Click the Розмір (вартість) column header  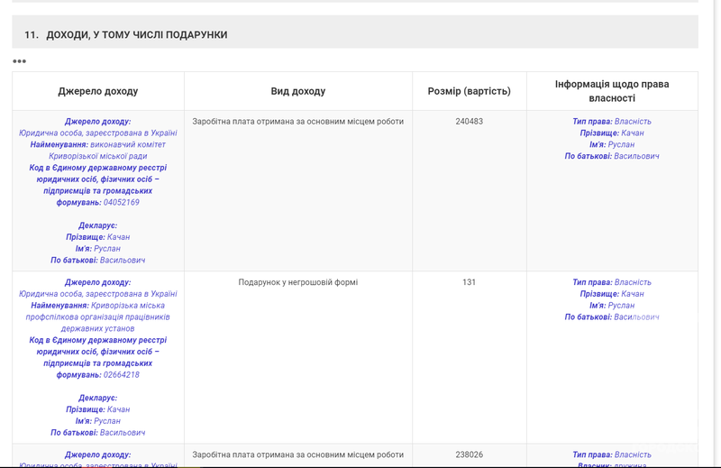tap(469, 91)
